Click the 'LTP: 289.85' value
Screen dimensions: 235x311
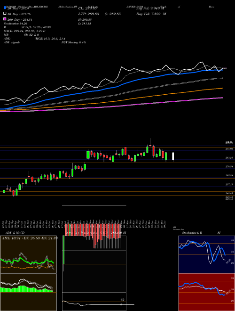pos(89,14)
